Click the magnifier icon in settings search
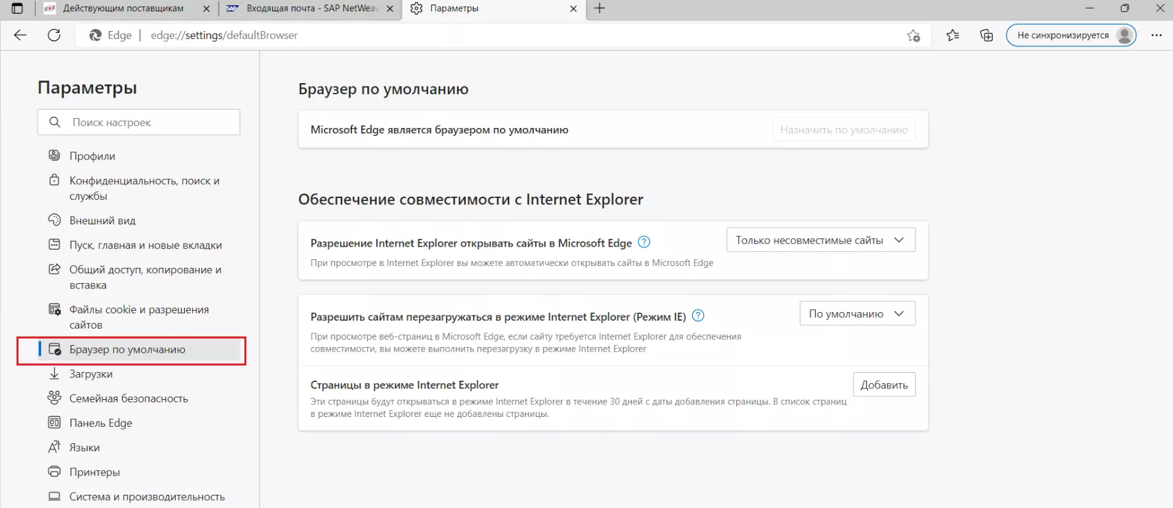Image resolution: width=1173 pixels, height=508 pixels. point(55,122)
